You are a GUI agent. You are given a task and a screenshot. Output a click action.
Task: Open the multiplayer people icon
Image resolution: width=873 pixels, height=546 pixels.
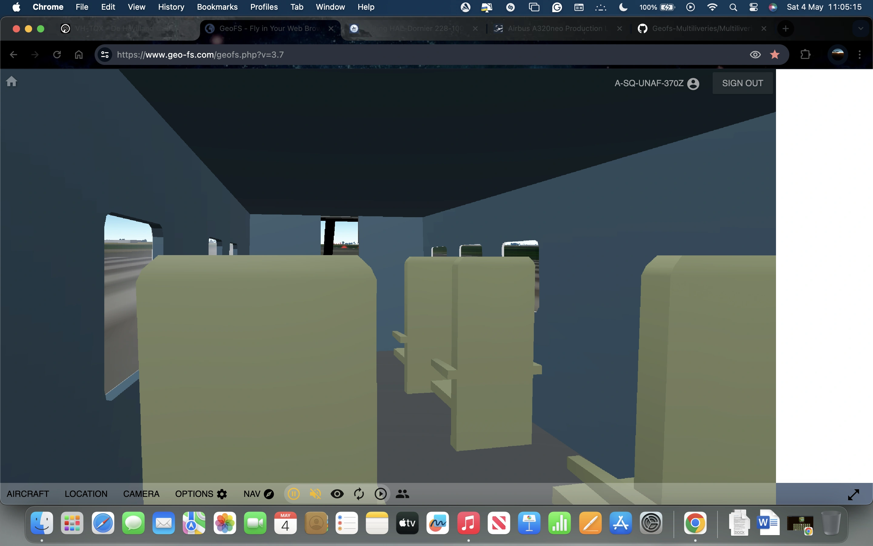click(402, 494)
